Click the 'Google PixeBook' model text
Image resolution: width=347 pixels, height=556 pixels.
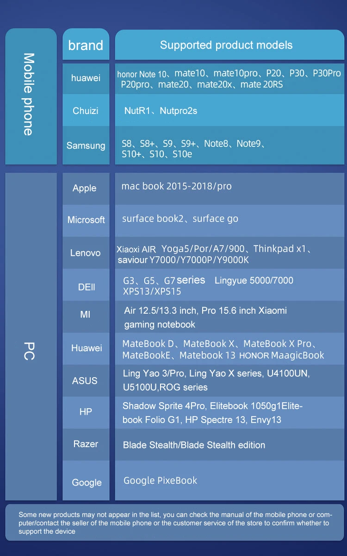(x=160, y=480)
